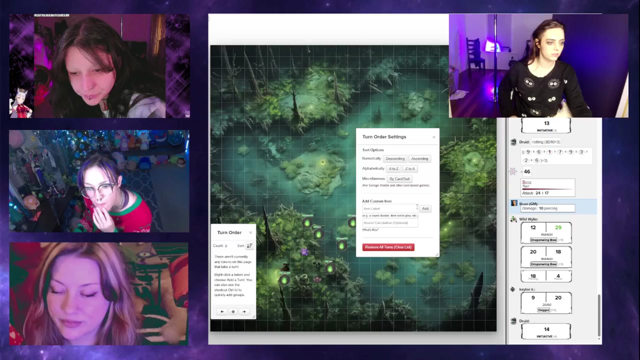Click Dragonwing Bow button under 20 | 18 roll
The width and height of the screenshot is (640, 360).
(544, 264)
